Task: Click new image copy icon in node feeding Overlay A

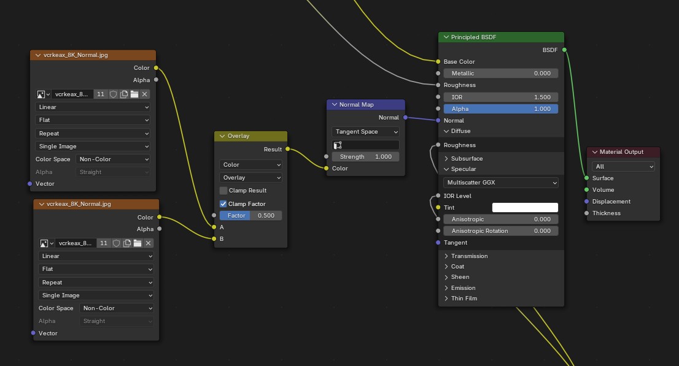Action: coord(124,94)
